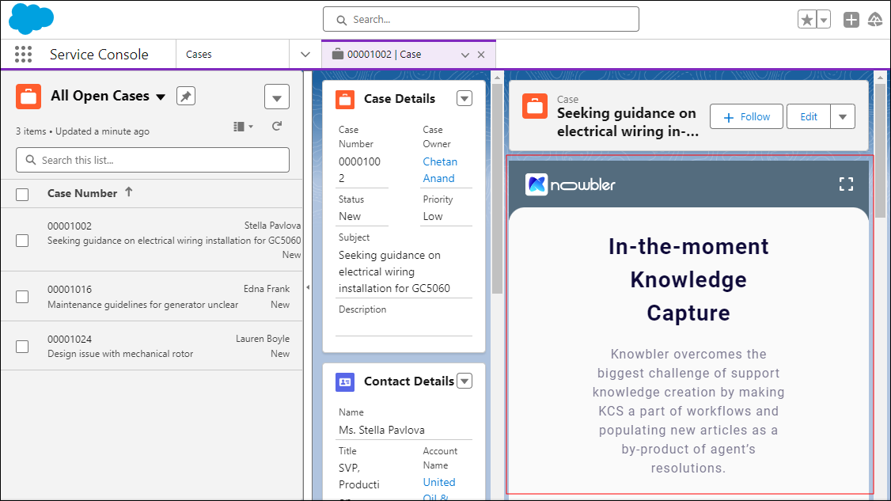Open the App Launcher grid icon

(x=23, y=55)
